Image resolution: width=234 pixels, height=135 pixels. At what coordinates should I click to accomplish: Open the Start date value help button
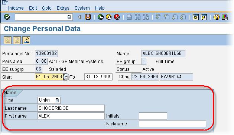coord(66,77)
